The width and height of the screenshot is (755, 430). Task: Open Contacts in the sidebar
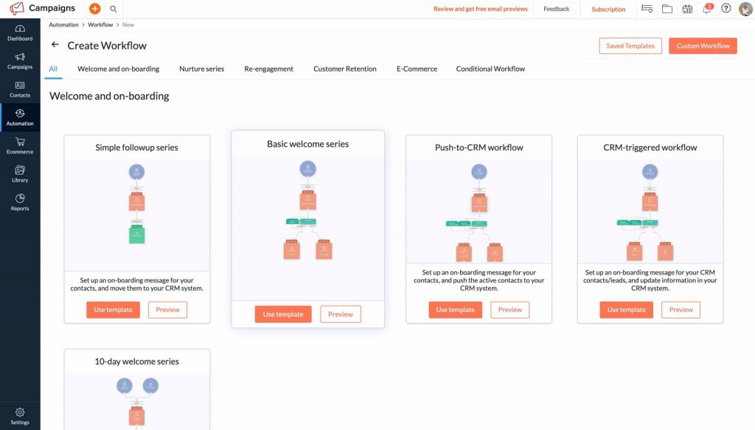[x=20, y=89]
